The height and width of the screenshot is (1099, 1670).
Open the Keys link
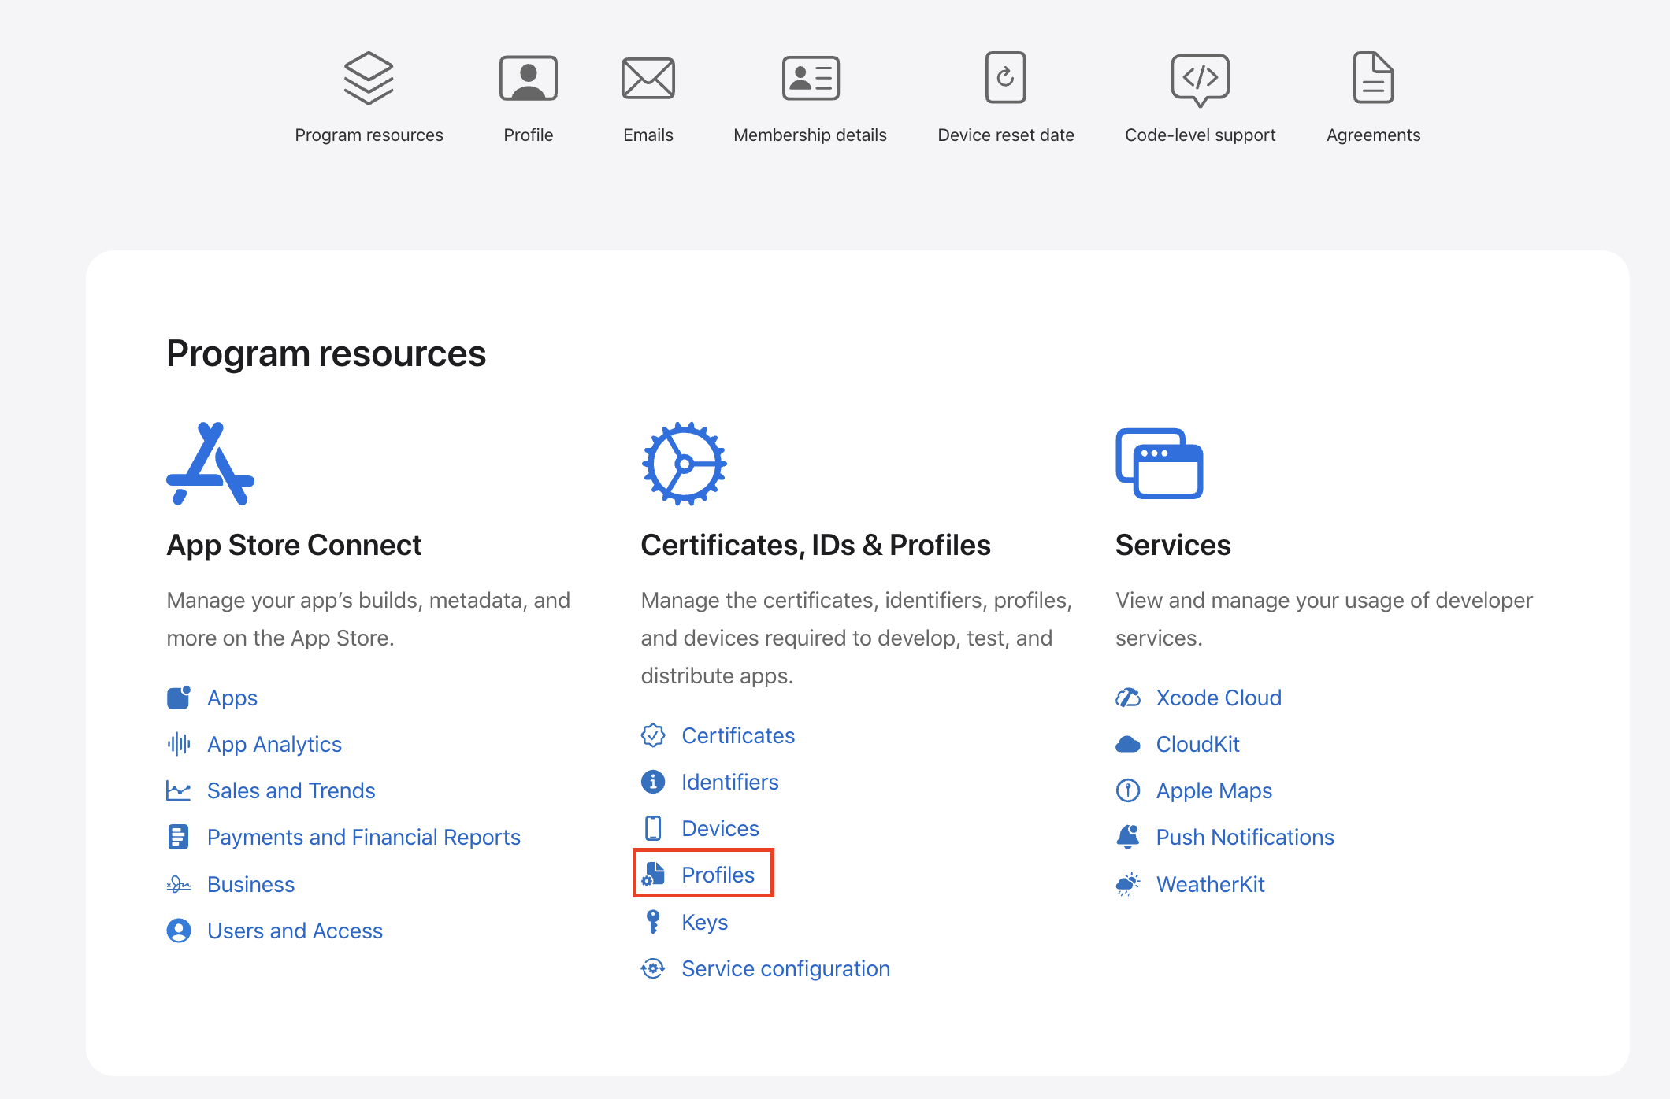(704, 922)
